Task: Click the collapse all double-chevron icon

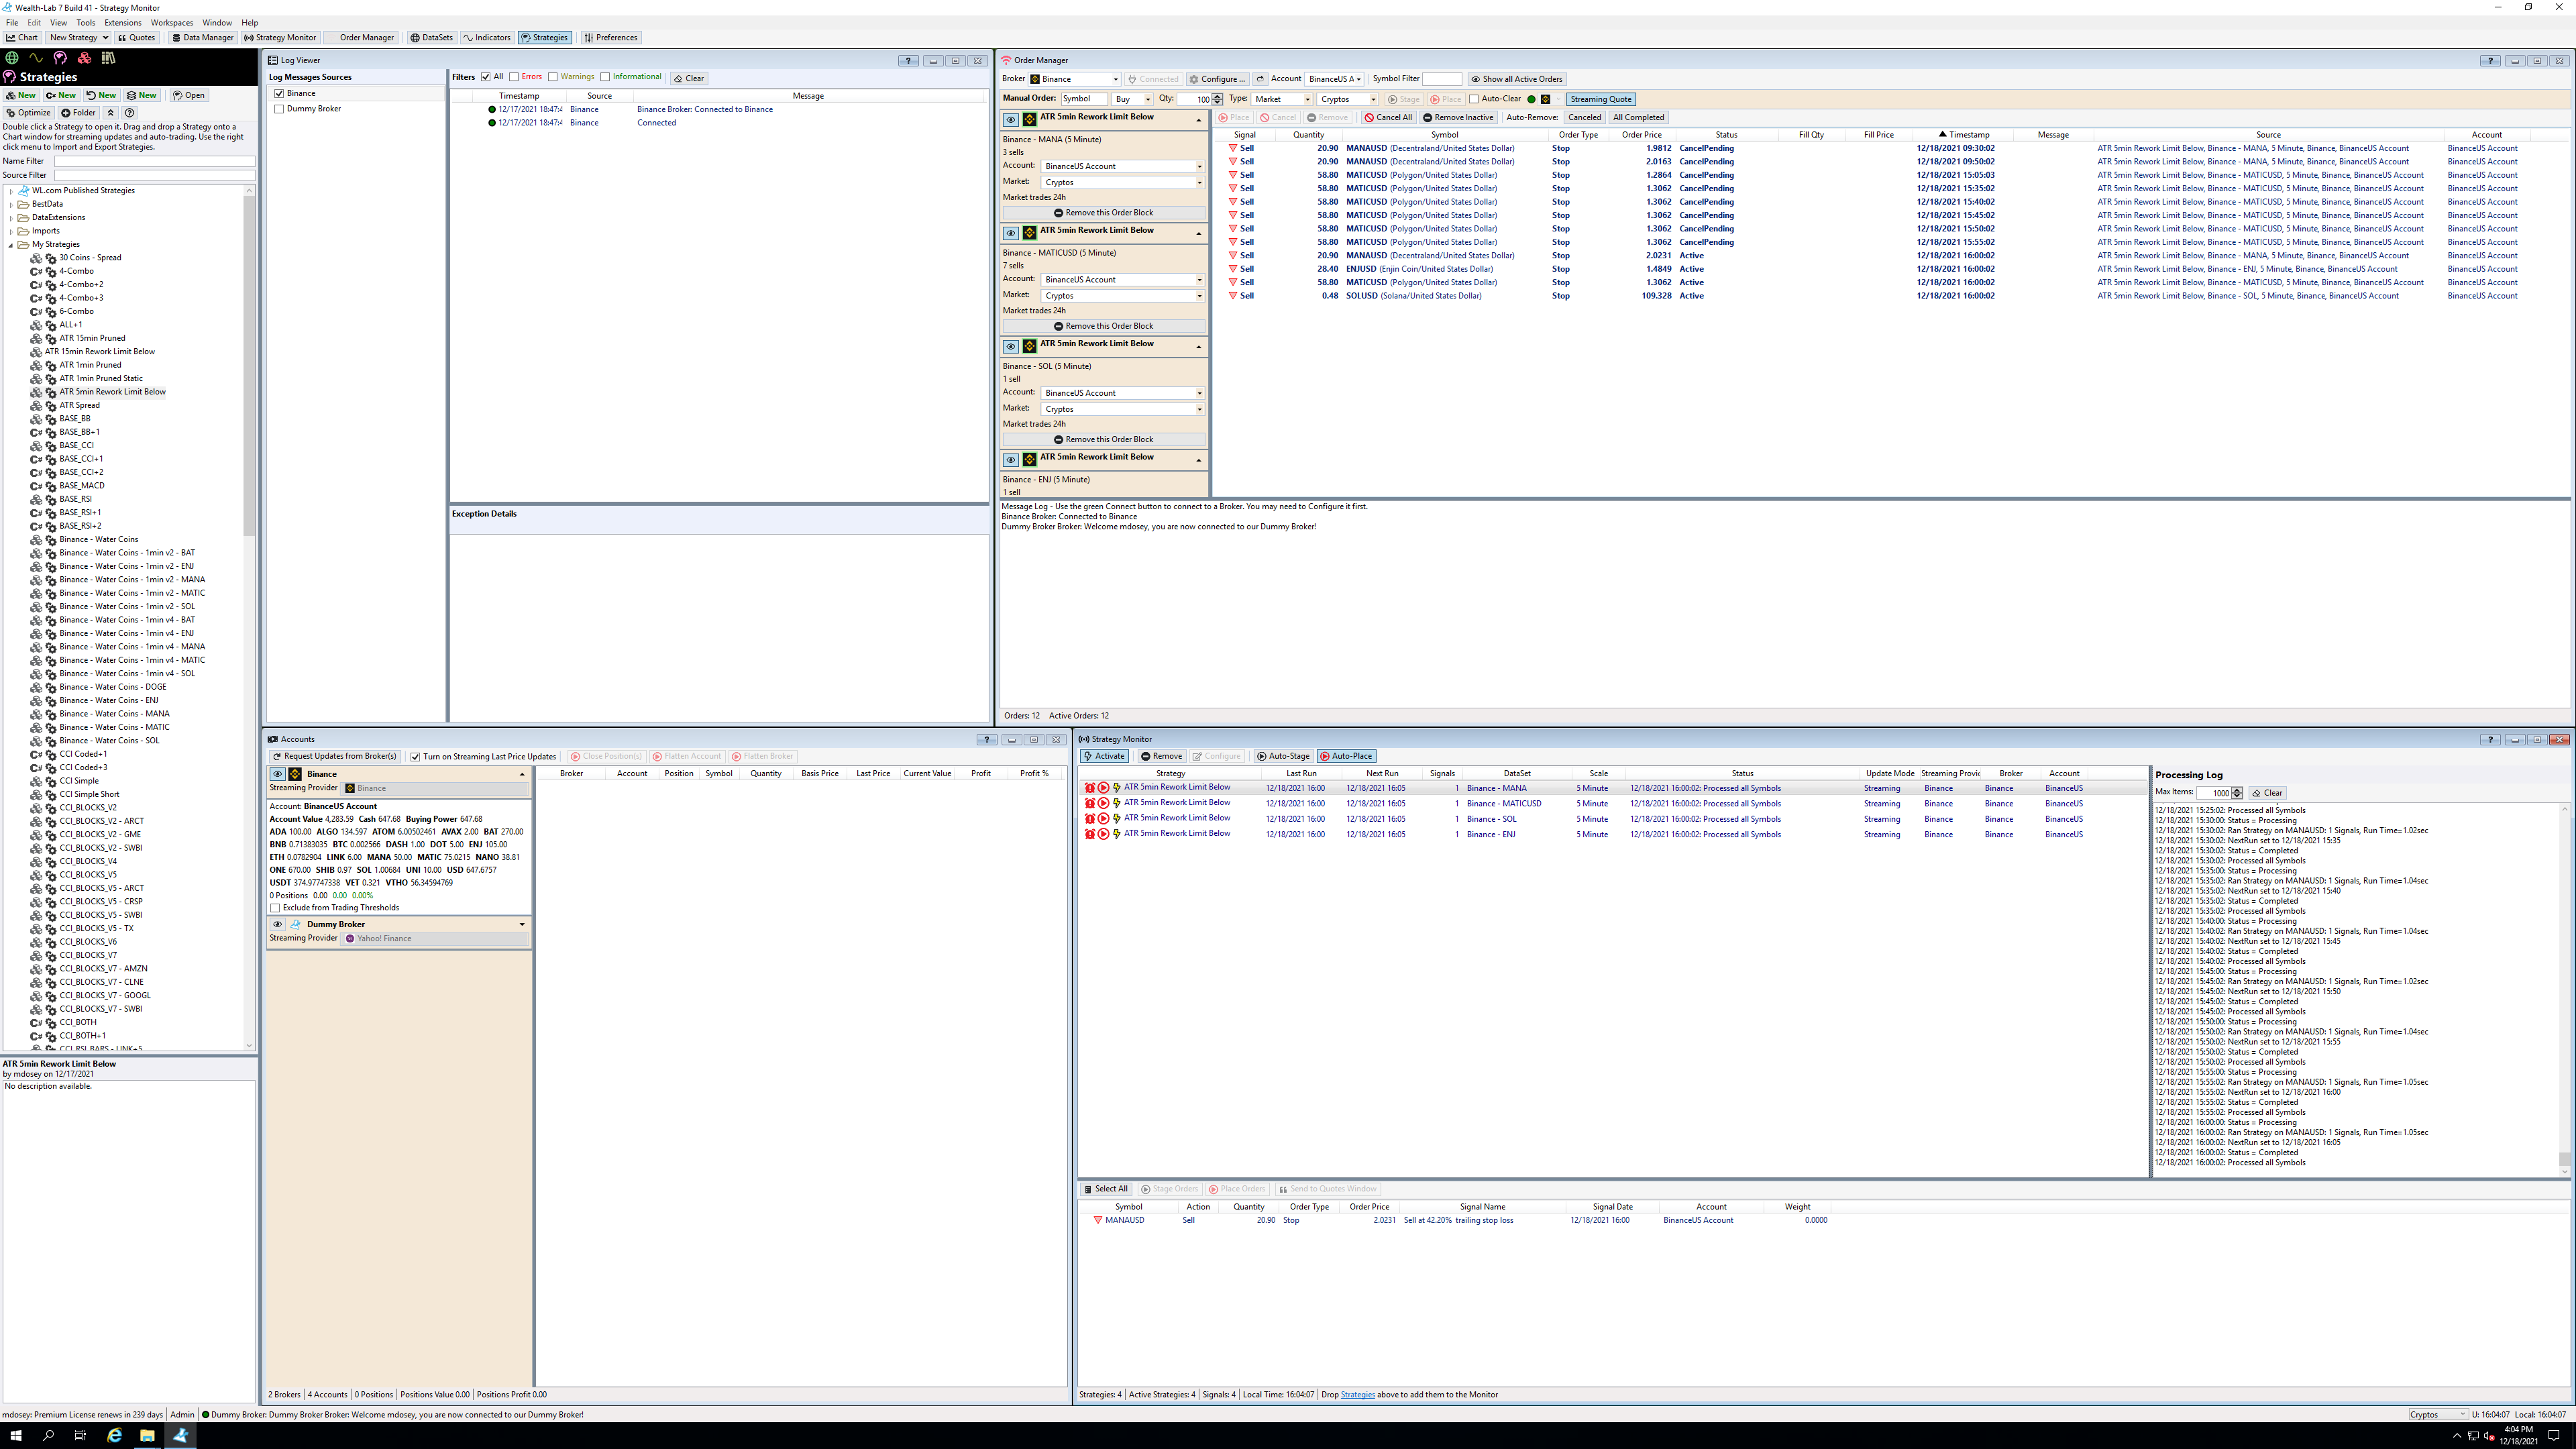Action: pos(111,113)
